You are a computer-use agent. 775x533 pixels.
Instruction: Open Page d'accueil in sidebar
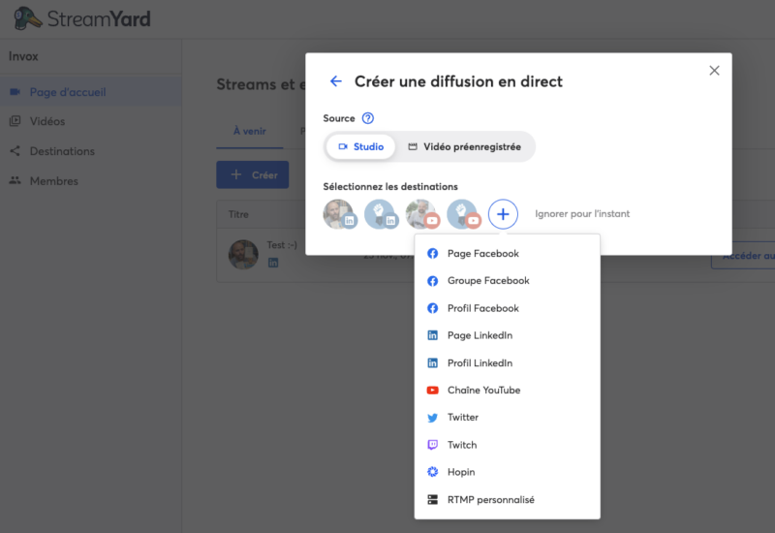point(90,92)
